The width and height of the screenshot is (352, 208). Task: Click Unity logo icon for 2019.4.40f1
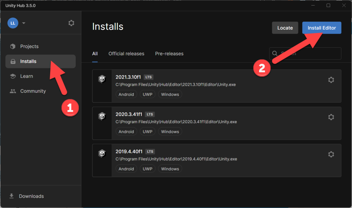pyautogui.click(x=102, y=153)
